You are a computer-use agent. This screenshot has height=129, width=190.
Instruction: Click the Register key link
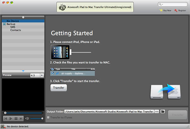[x=180, y=10]
